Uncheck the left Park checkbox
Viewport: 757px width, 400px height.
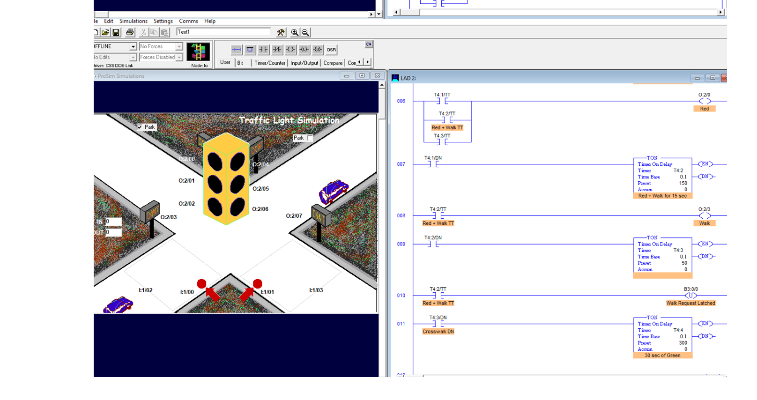click(x=140, y=127)
